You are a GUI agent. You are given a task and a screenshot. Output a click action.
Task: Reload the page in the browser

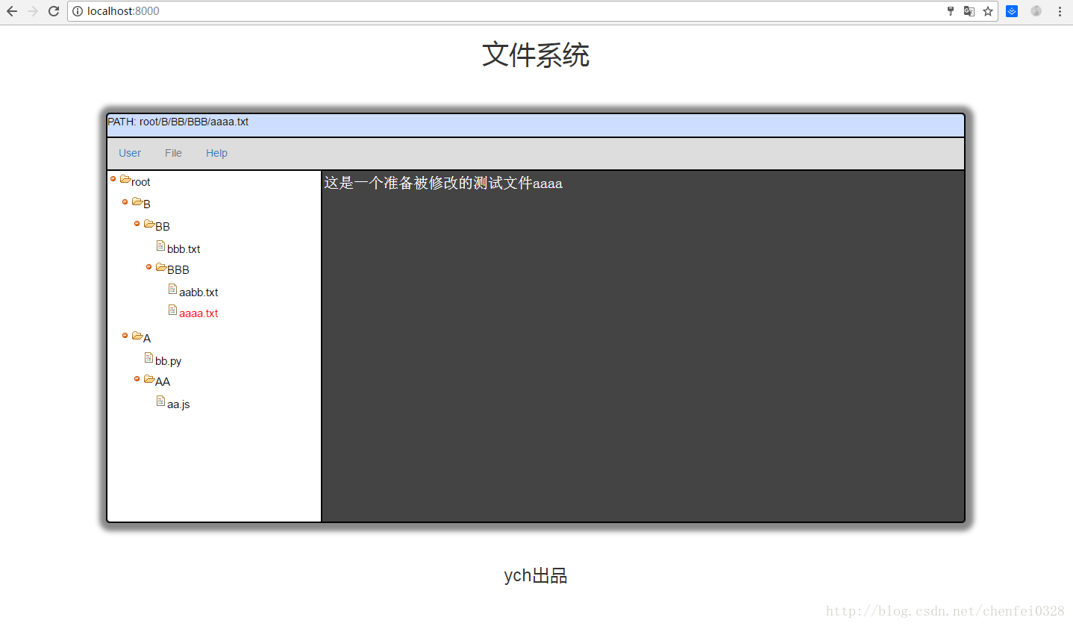coord(54,11)
